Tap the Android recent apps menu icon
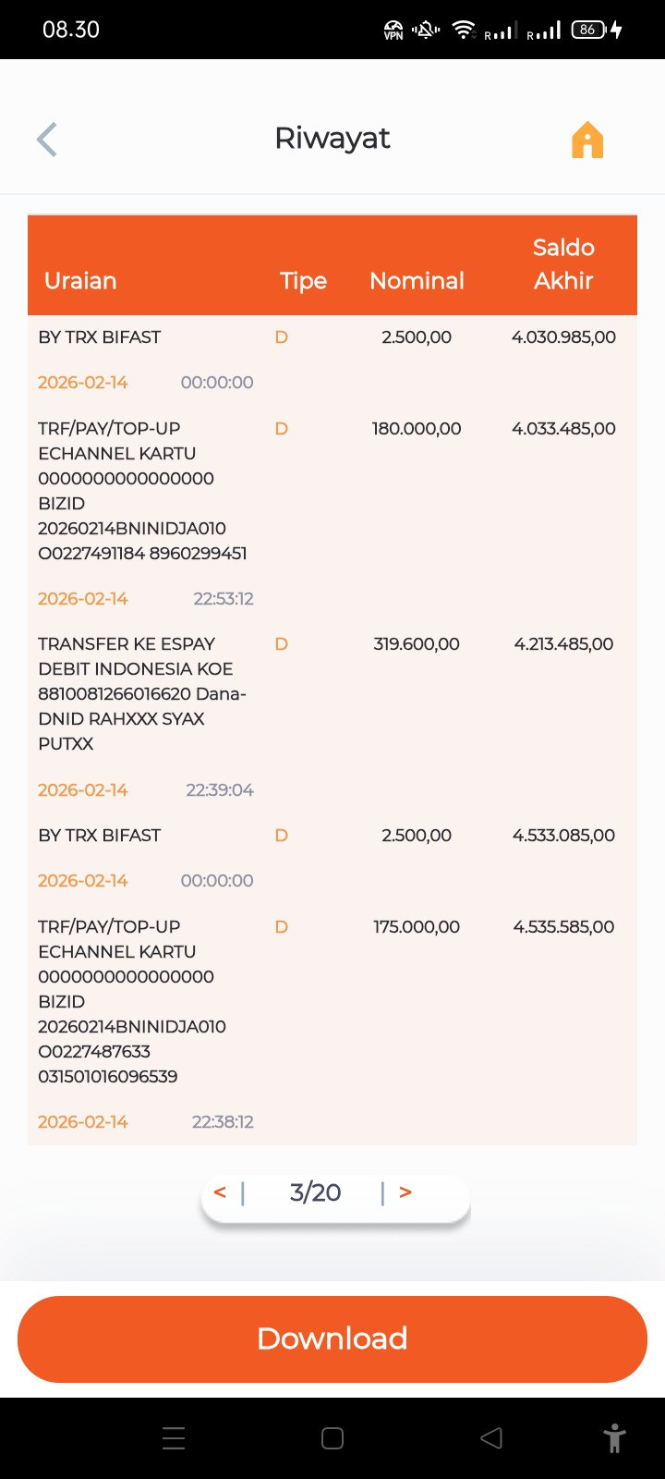This screenshot has width=665, height=1479. 174,1438
